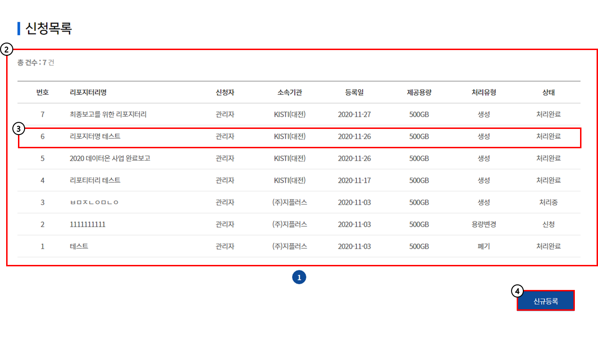Open 2020 데이터온 사업 완료보고 entry

(x=110, y=158)
